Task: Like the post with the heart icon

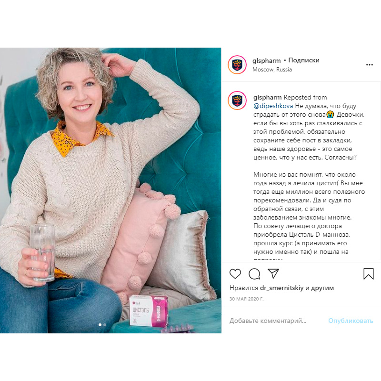Action: click(x=235, y=274)
